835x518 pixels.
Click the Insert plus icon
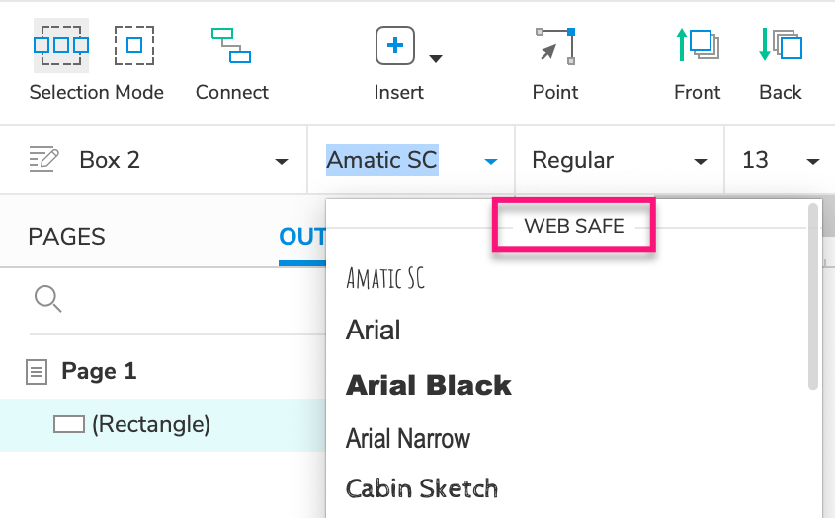tap(395, 45)
